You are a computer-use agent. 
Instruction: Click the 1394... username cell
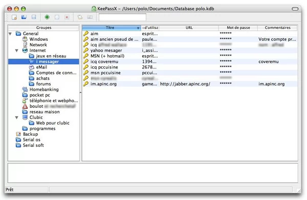[x=149, y=62]
